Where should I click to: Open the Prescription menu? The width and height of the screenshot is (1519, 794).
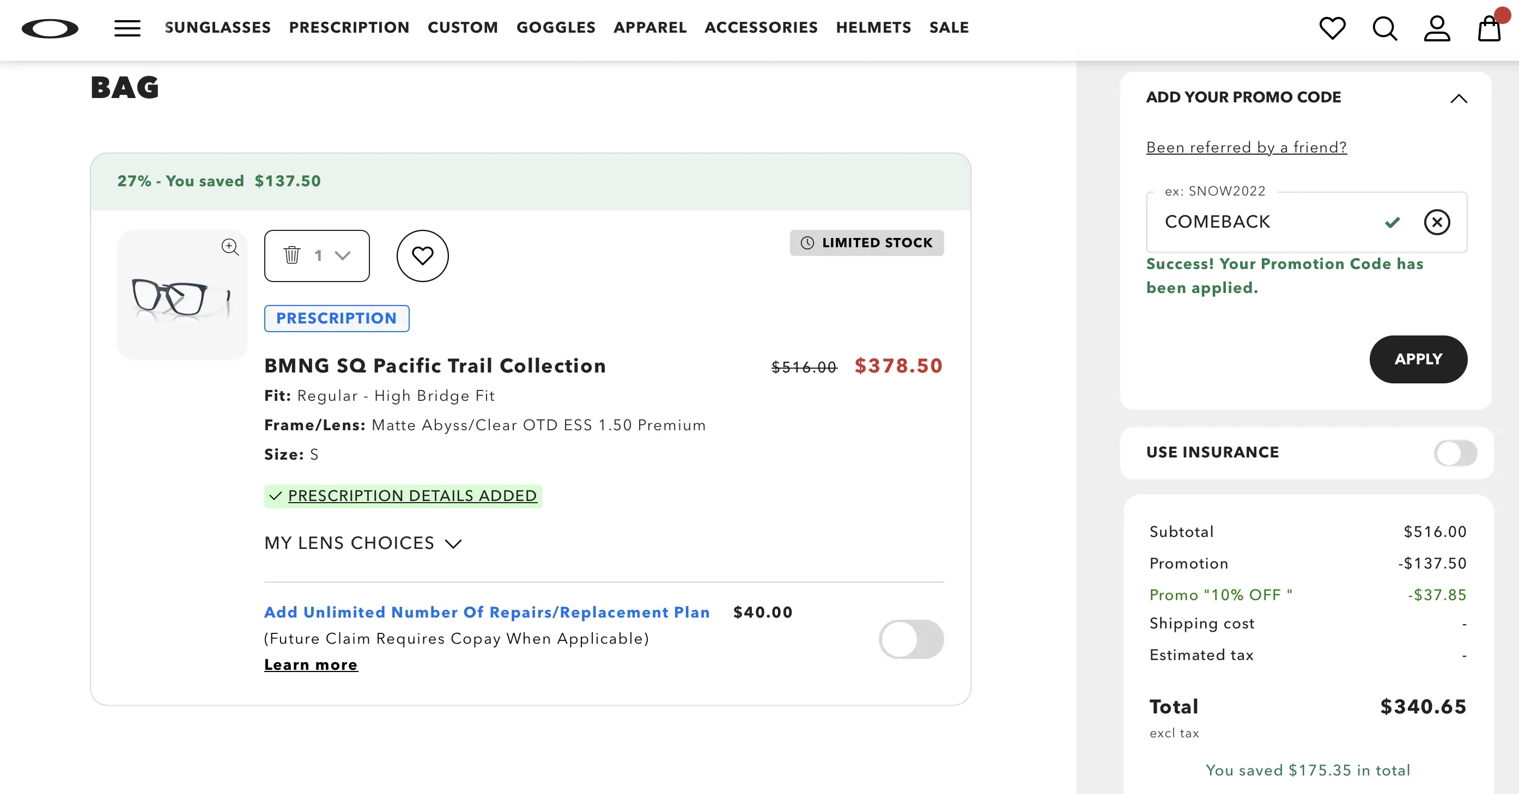click(x=349, y=28)
